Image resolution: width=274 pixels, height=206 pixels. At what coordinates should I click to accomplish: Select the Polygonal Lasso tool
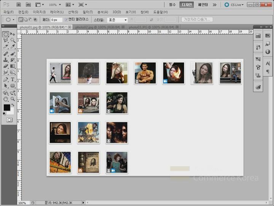point(6,40)
